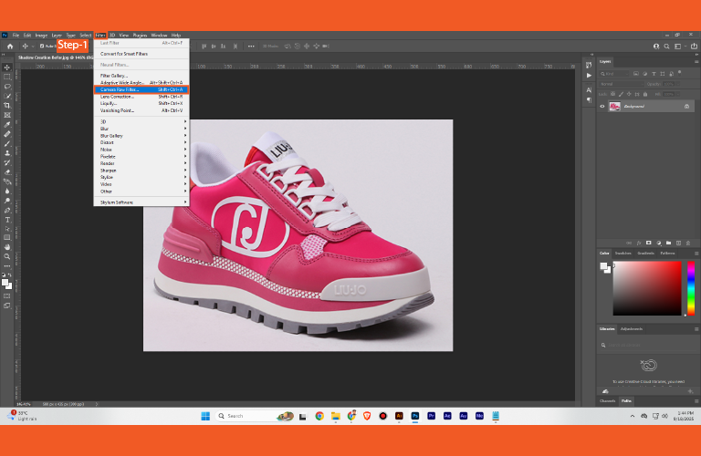This screenshot has height=456, width=701.
Task: Click the Home icon in options bar
Action: (x=10, y=46)
